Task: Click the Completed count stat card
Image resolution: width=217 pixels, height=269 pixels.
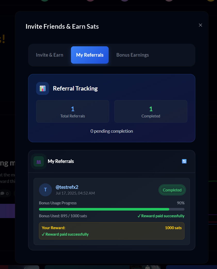Action: [x=151, y=111]
